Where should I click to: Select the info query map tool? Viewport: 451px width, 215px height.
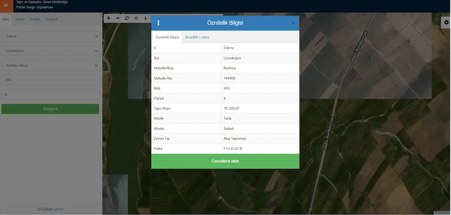point(145,18)
